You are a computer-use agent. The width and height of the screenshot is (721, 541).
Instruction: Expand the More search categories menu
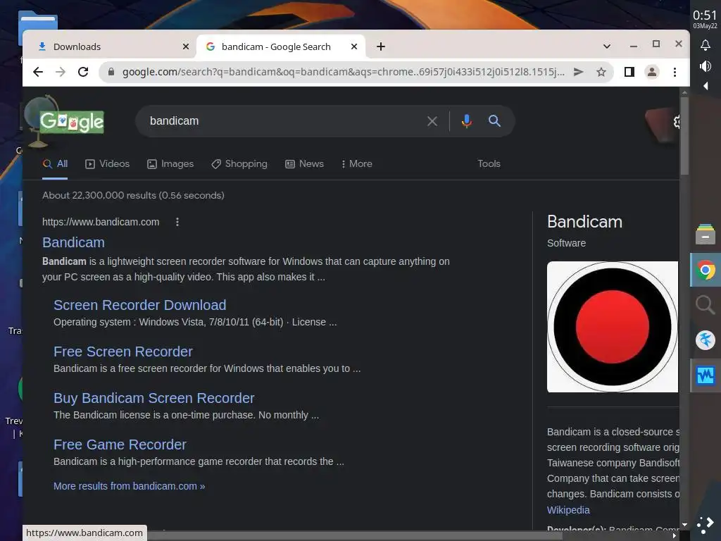(x=357, y=163)
